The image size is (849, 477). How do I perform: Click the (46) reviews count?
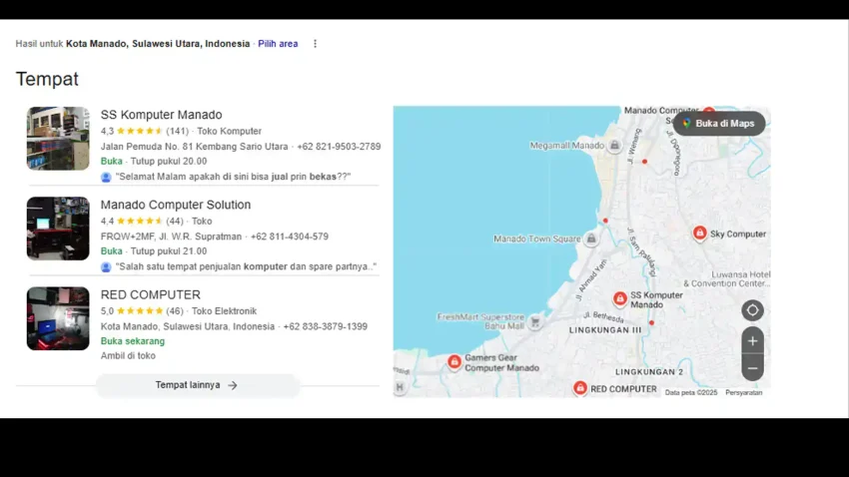(x=175, y=311)
